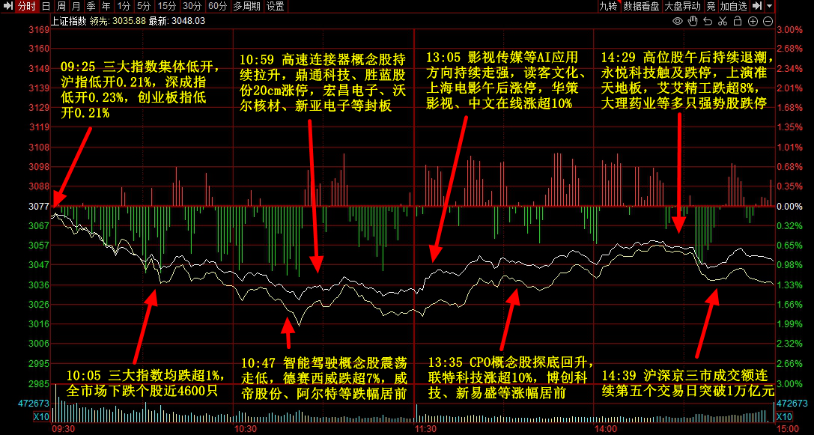
Task: Switch to the 日 daily chart tab
Action: (x=46, y=6)
